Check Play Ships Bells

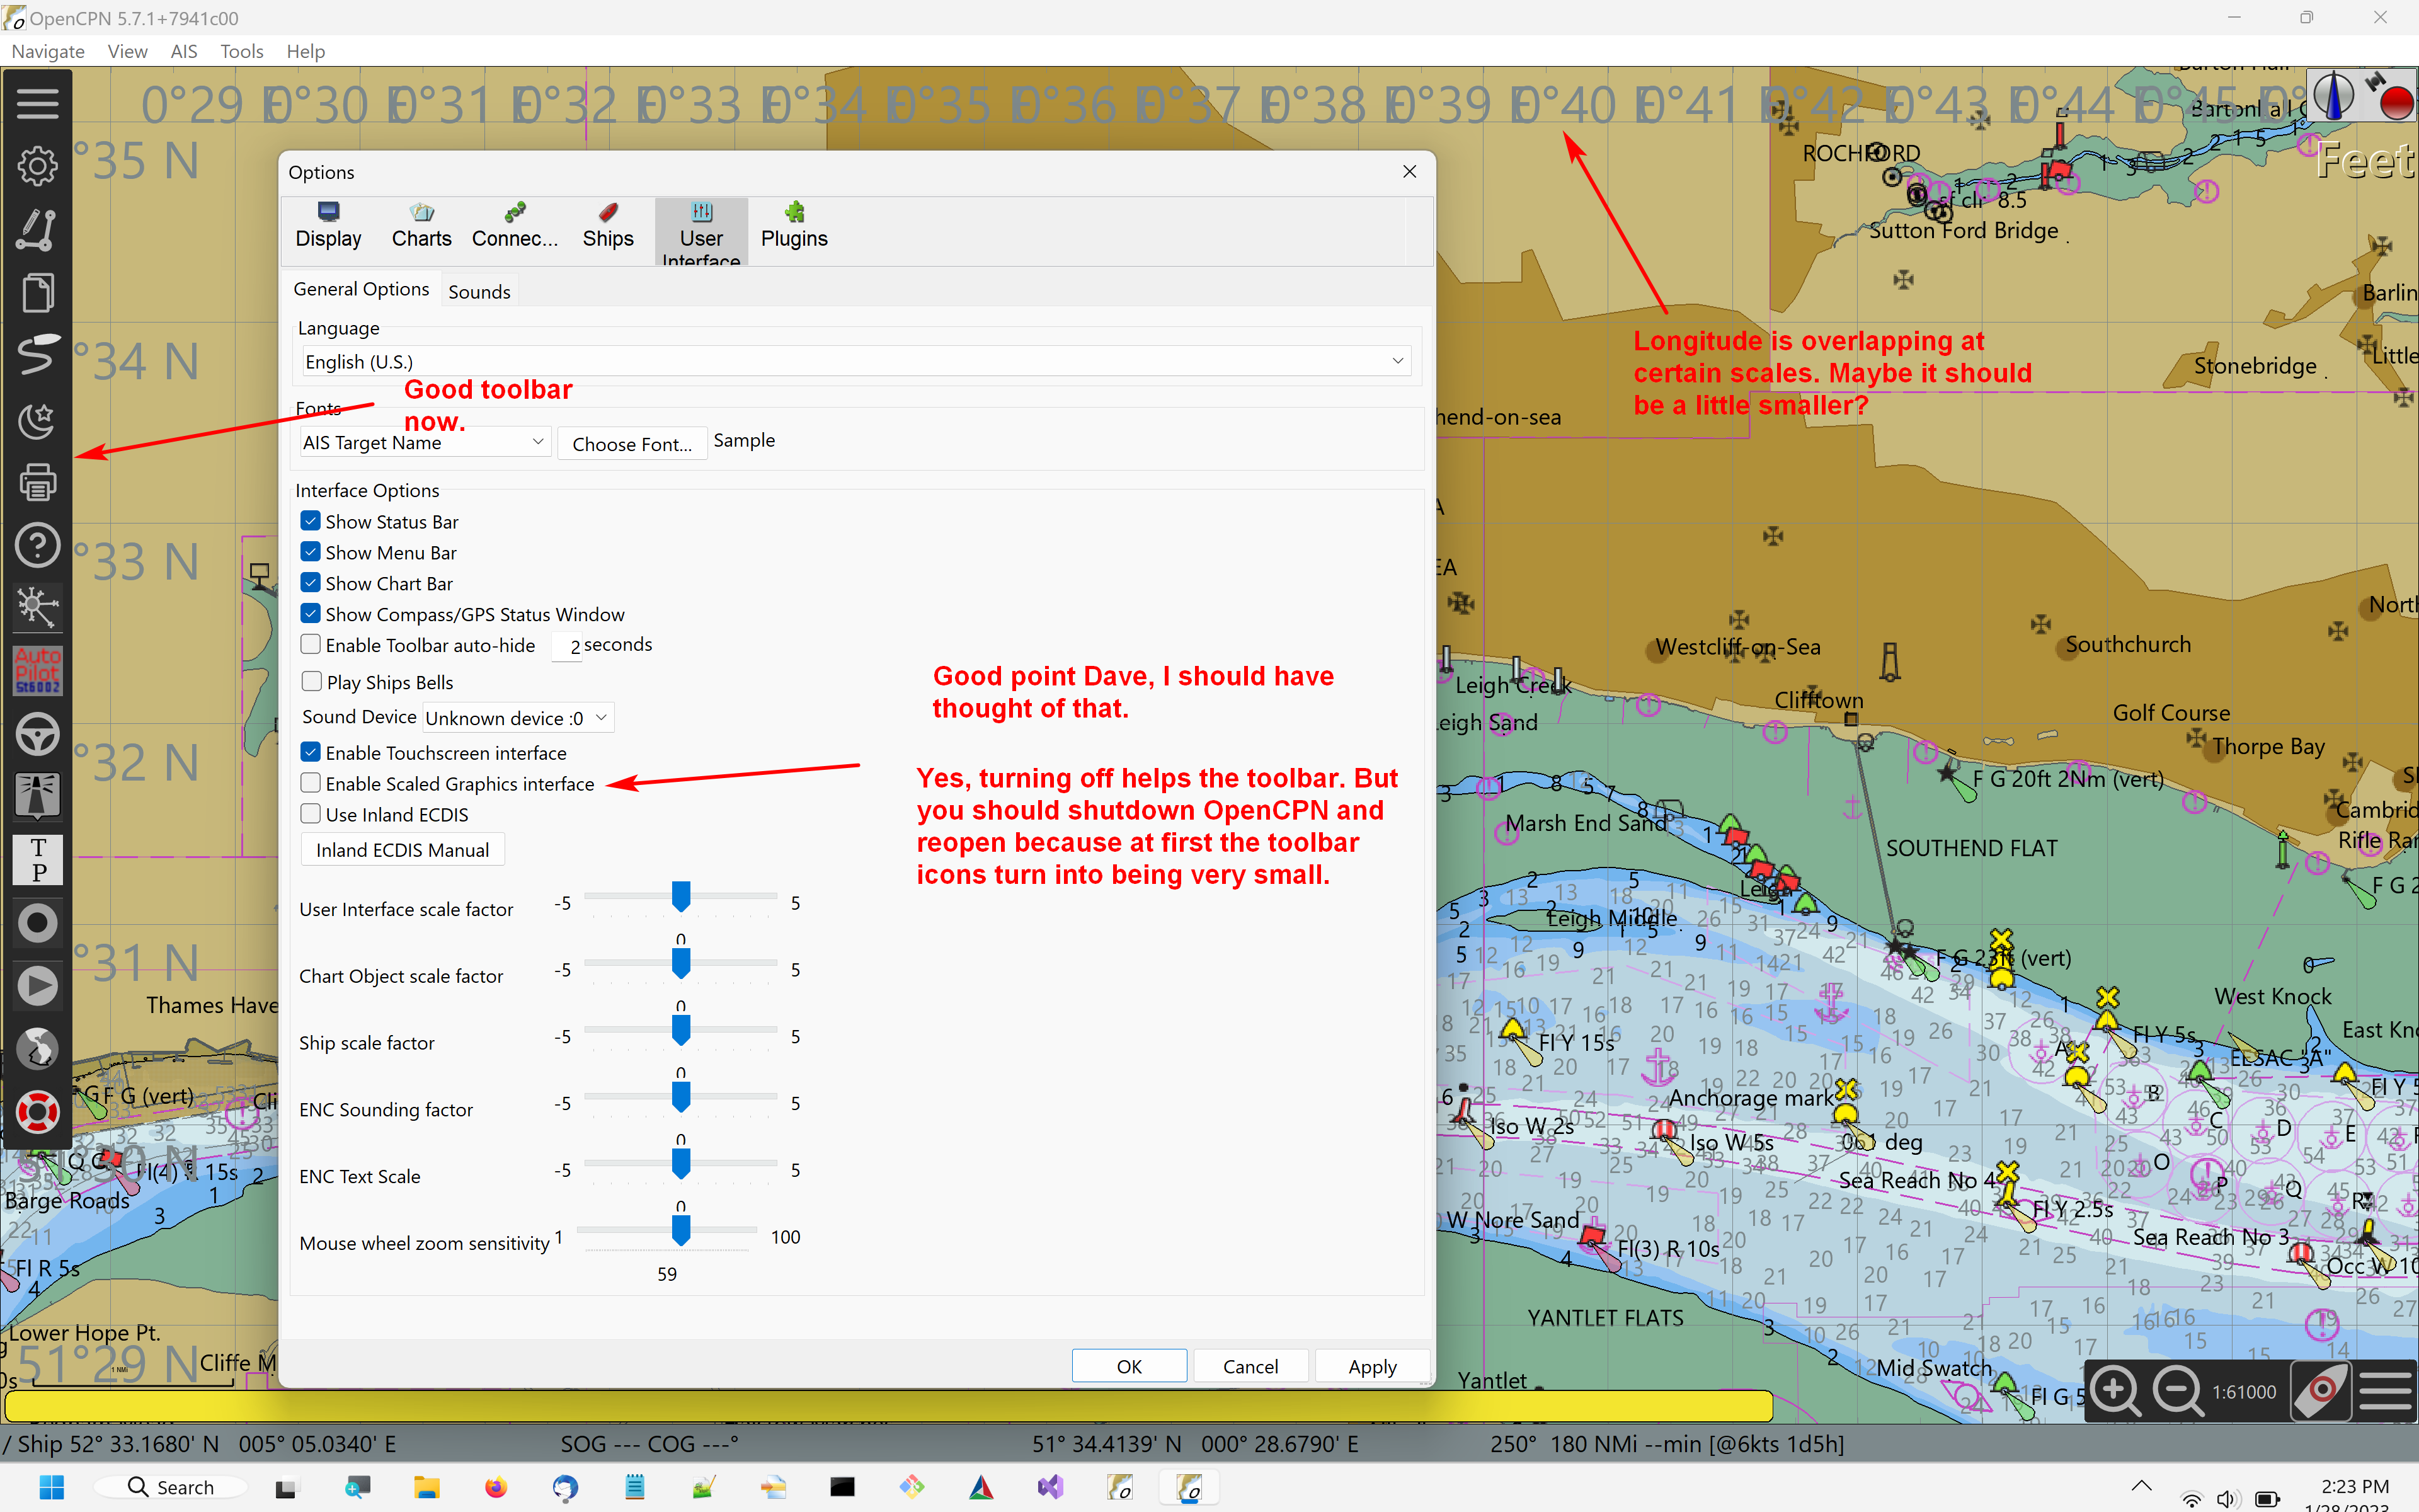311,682
